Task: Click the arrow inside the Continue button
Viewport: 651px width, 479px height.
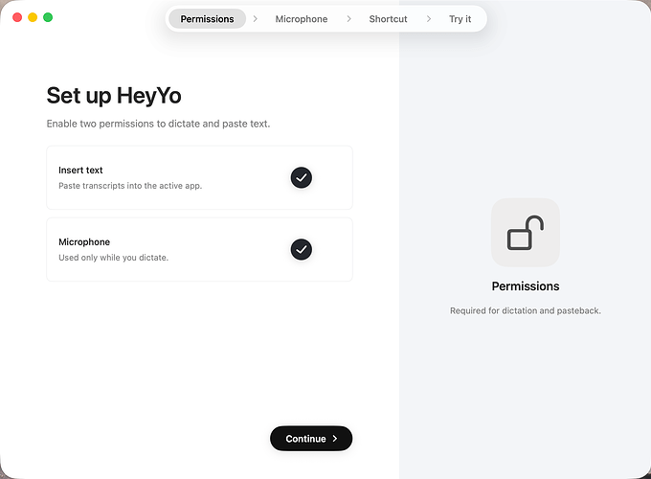Action: [x=335, y=439]
